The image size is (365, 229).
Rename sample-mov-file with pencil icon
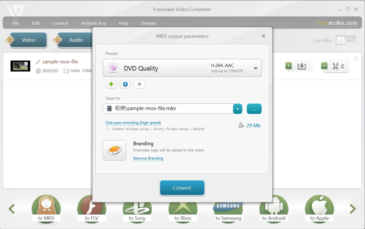pos(39,62)
